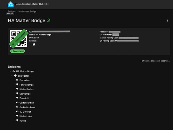Select the 3D-Drucker endpoint
Screen dimensions: 173x130
[25, 112]
